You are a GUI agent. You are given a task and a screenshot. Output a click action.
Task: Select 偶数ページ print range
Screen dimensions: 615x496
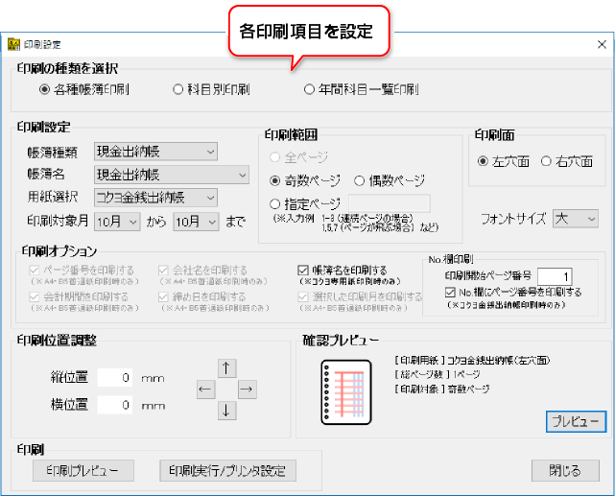tap(360, 179)
